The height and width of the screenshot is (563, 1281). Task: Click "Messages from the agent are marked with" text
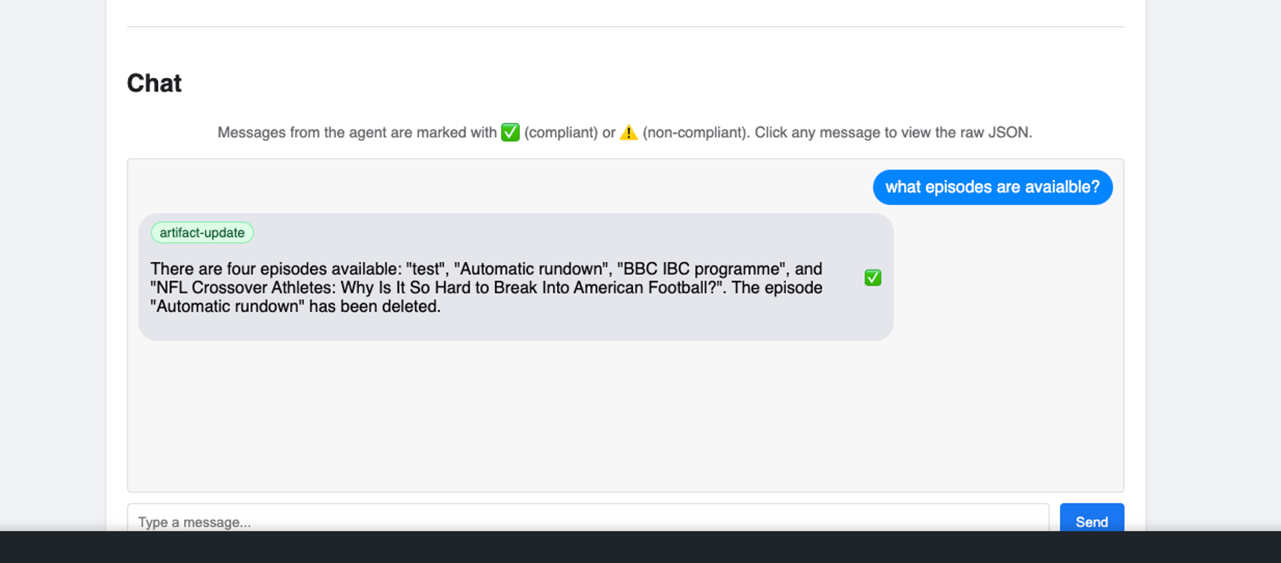pyautogui.click(x=357, y=132)
